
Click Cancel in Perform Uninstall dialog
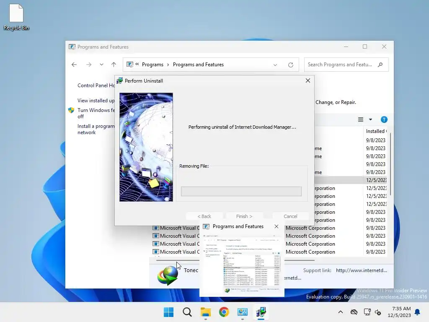tap(290, 216)
